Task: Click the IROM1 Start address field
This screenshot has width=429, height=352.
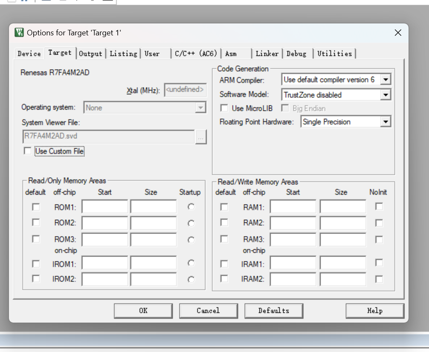Action: 105,263
